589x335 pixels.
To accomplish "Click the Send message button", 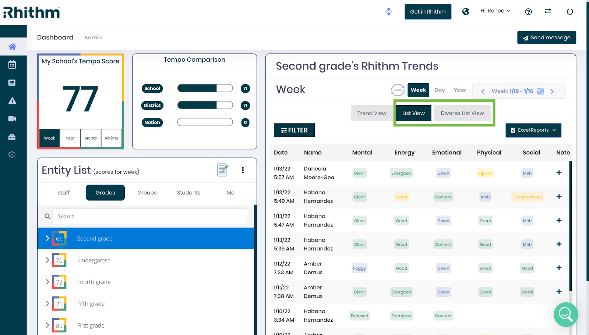I will coord(547,38).
